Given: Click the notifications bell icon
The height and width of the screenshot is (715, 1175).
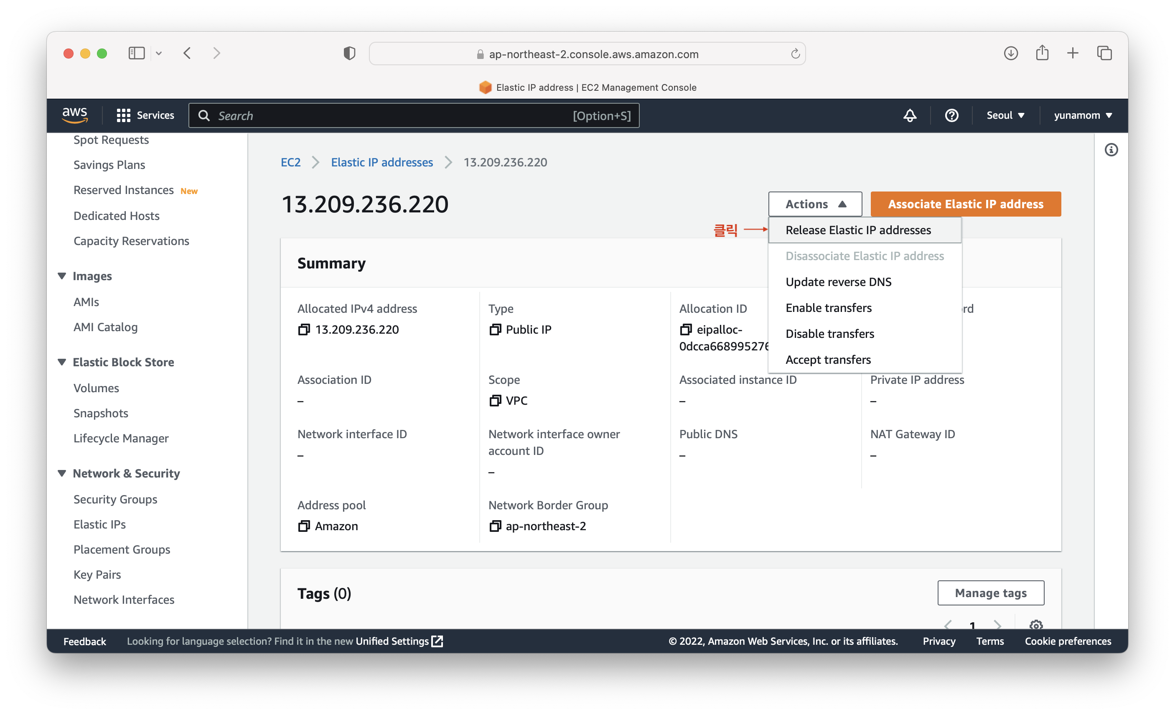Looking at the screenshot, I should coord(909,115).
